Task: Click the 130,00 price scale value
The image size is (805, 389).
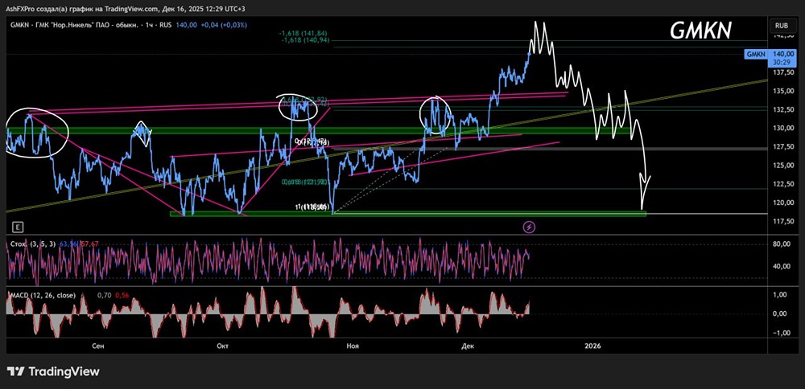Action: pyautogui.click(x=782, y=128)
